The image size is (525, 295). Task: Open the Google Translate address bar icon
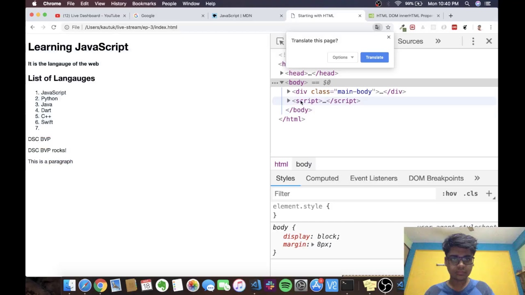(377, 27)
